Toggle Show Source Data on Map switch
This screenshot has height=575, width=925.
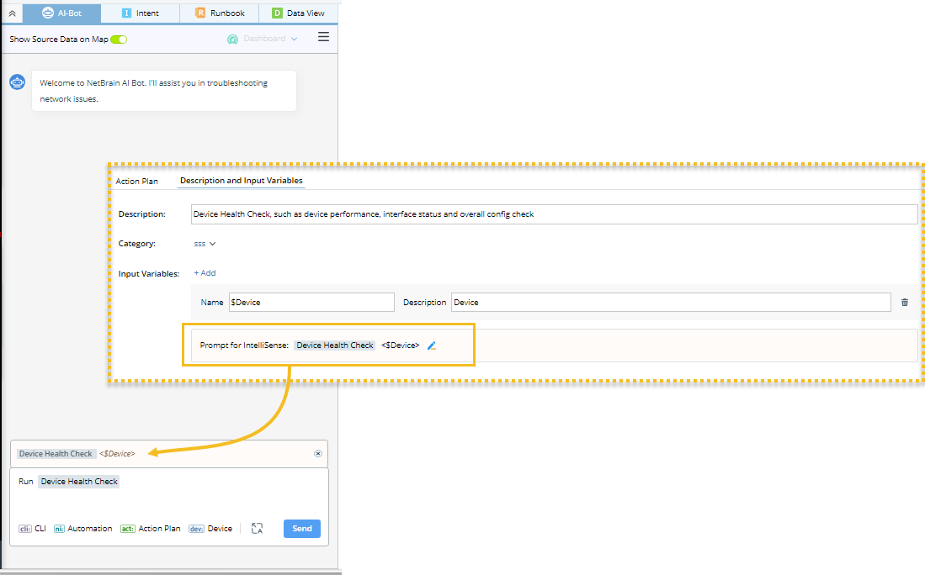(x=119, y=40)
